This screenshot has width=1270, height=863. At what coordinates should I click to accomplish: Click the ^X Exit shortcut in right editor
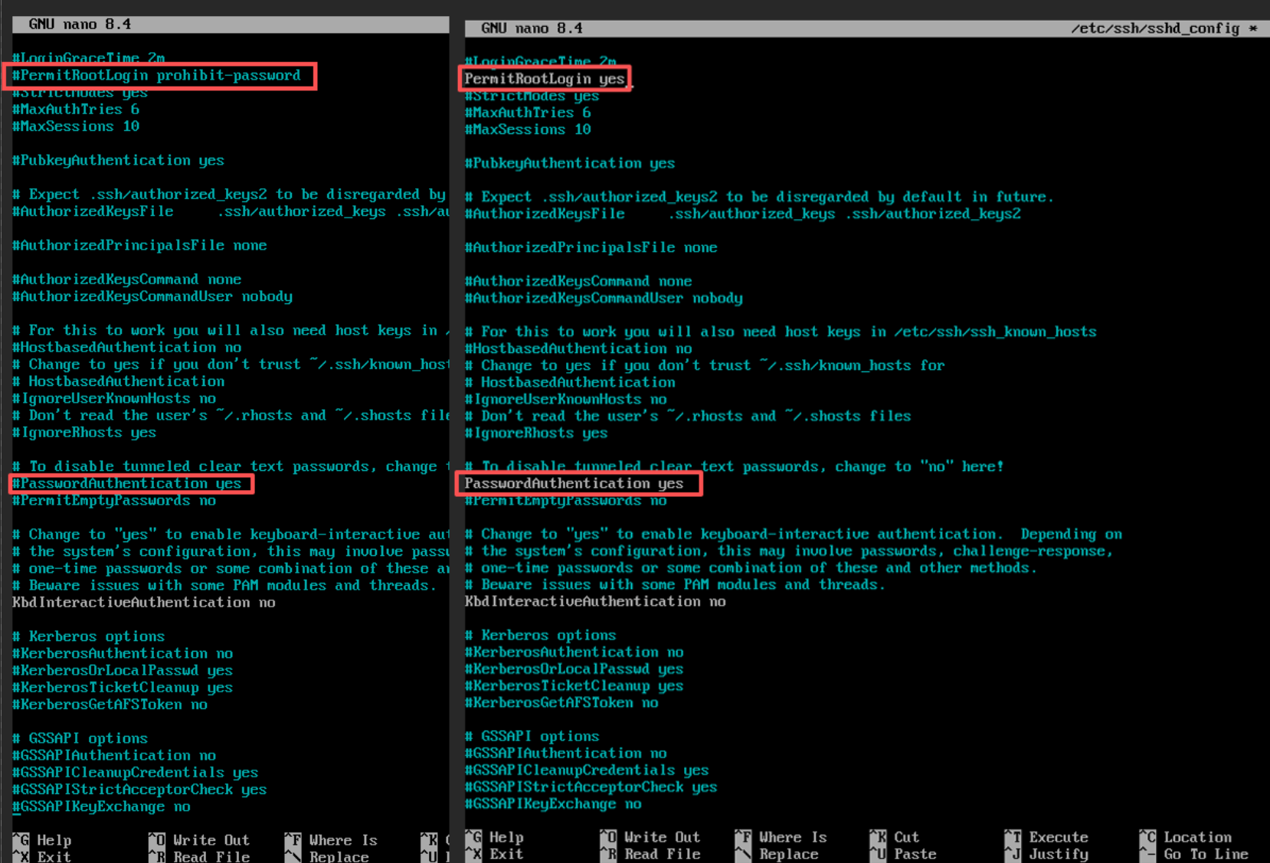(x=495, y=854)
